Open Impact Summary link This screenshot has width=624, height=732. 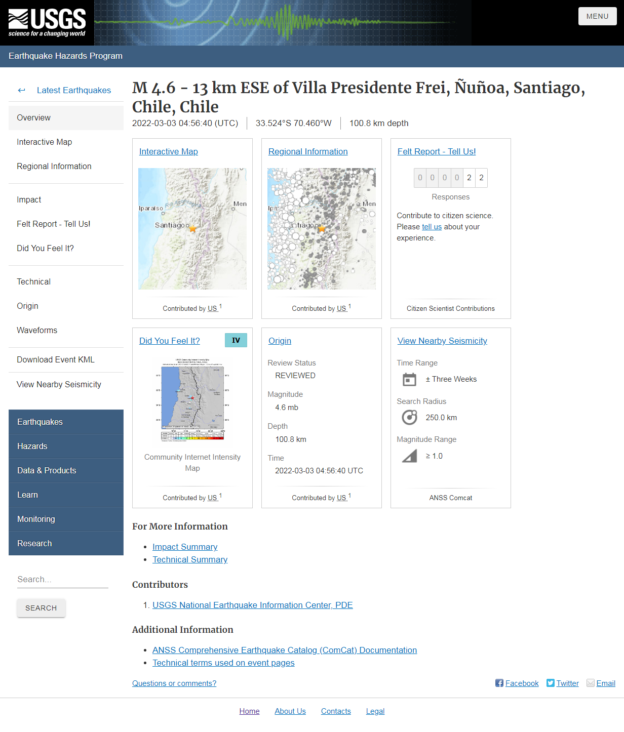click(185, 547)
